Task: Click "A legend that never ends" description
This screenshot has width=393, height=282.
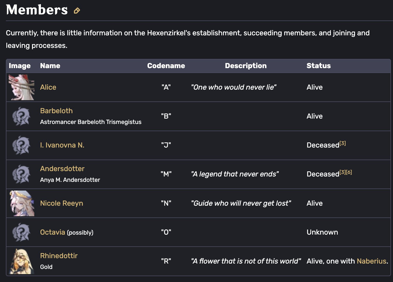Action: [x=235, y=174]
